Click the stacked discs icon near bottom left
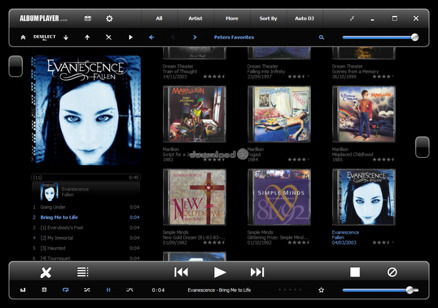 click(44, 290)
